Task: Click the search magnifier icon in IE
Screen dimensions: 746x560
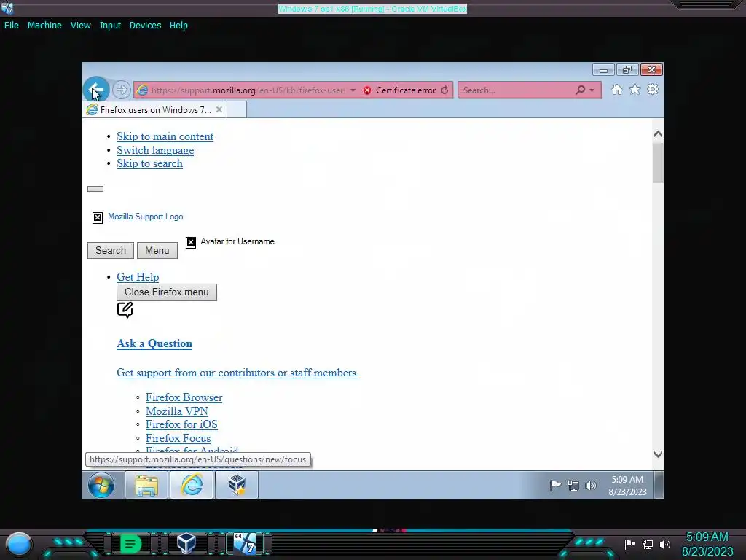Action: (580, 90)
